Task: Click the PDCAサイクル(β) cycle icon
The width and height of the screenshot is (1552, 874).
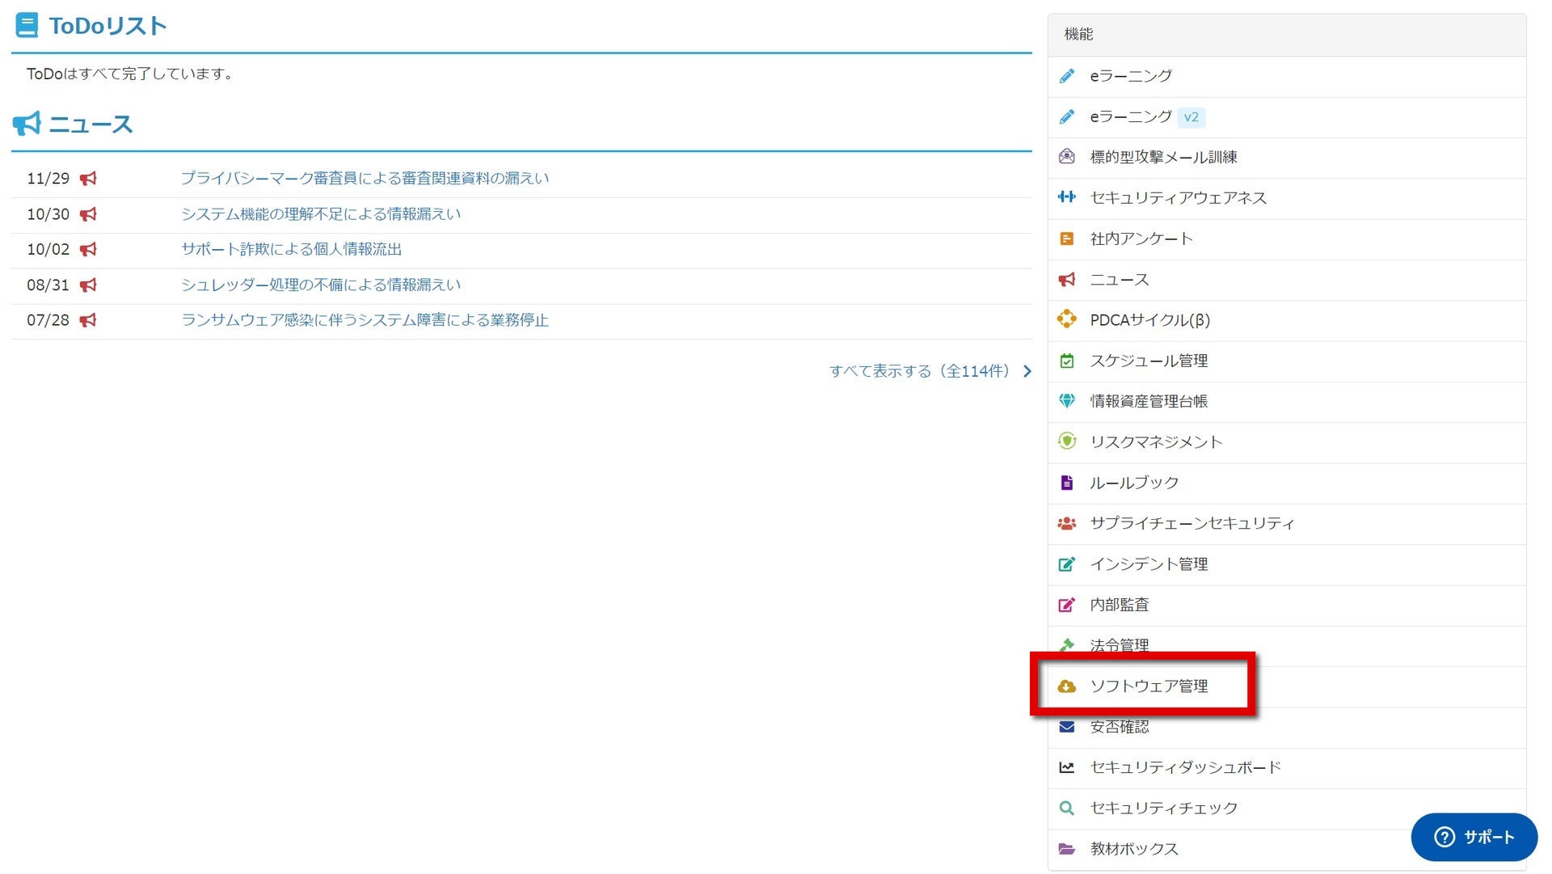Action: [x=1067, y=319]
